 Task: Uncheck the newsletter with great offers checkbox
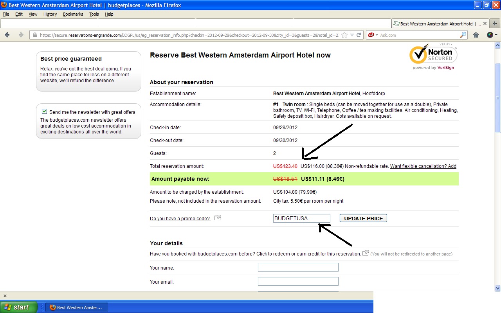(x=44, y=112)
